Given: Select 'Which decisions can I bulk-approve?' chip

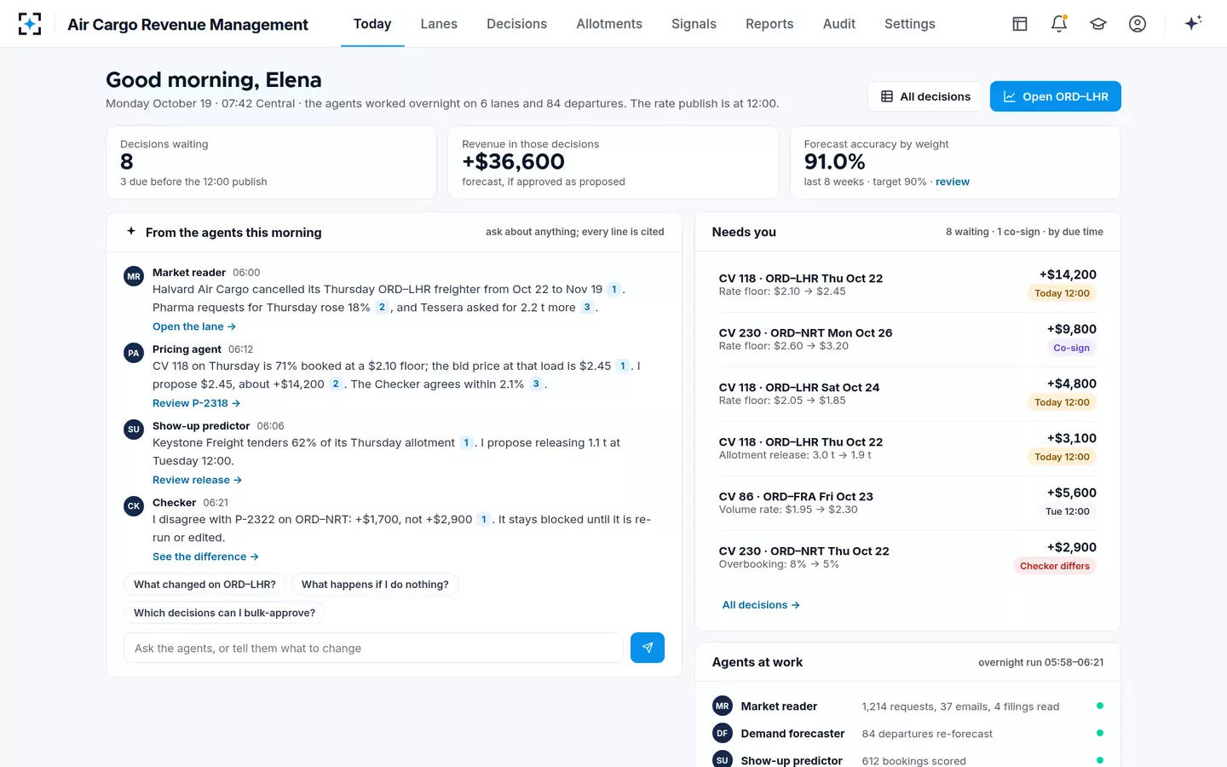Looking at the screenshot, I should (x=224, y=613).
